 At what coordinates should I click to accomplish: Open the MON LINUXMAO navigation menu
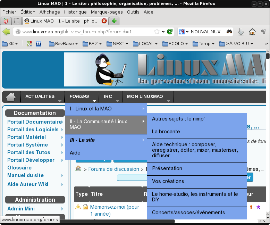click(147, 97)
